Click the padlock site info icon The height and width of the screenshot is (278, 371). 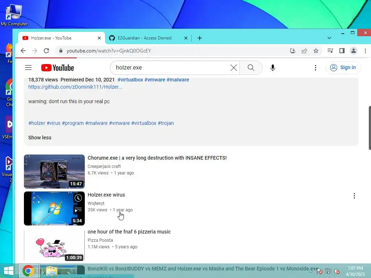(x=61, y=51)
